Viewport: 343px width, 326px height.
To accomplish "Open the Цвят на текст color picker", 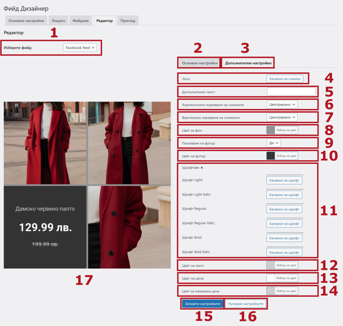I will [x=282, y=265].
